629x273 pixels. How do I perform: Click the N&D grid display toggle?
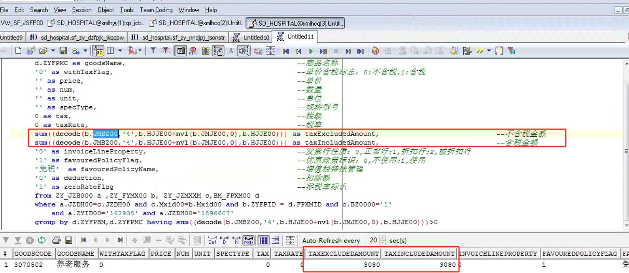click(x=249, y=240)
